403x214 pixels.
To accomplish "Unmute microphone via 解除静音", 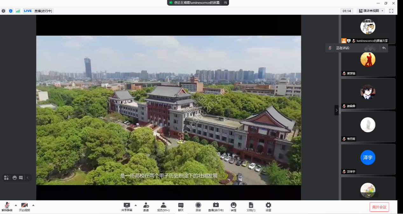I will (7, 206).
